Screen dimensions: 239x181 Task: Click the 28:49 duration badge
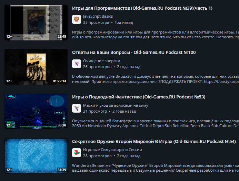coord(62,37)
